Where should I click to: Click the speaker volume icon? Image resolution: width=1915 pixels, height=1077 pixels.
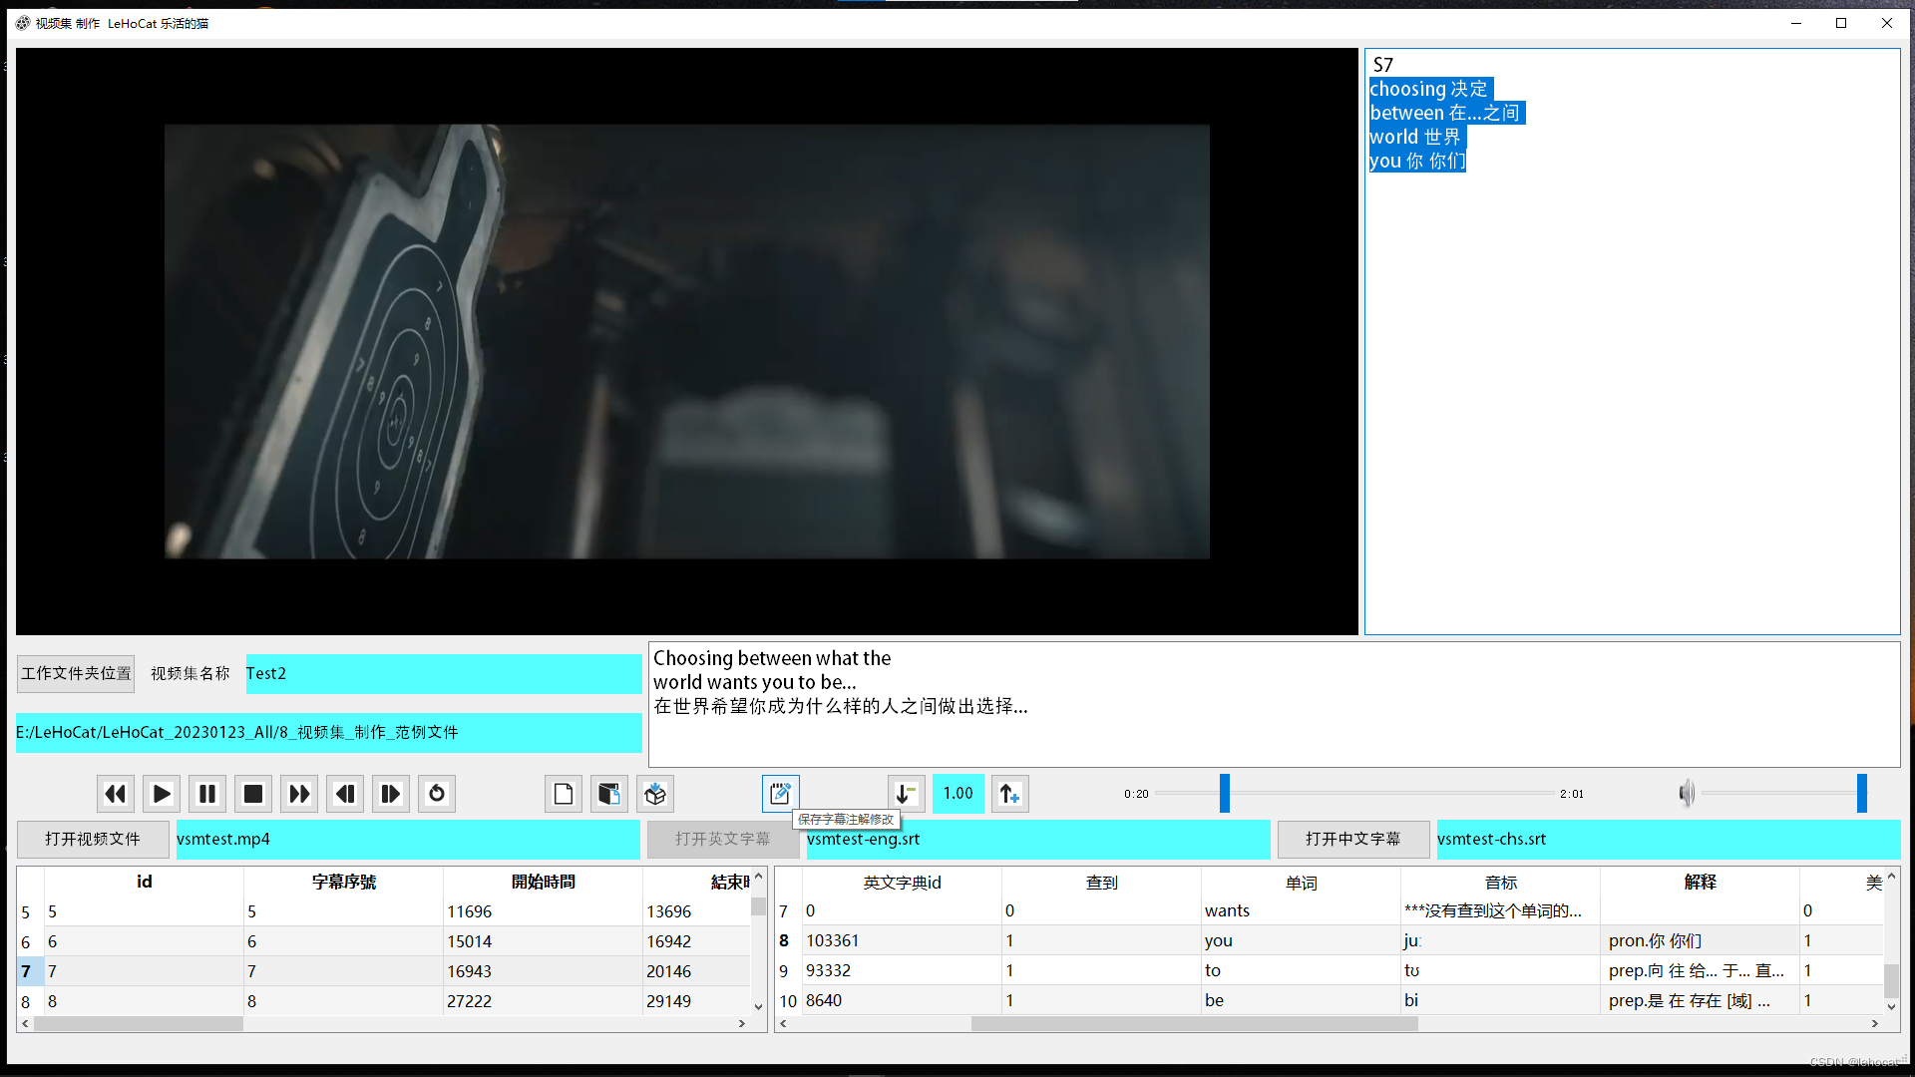pos(1686,794)
